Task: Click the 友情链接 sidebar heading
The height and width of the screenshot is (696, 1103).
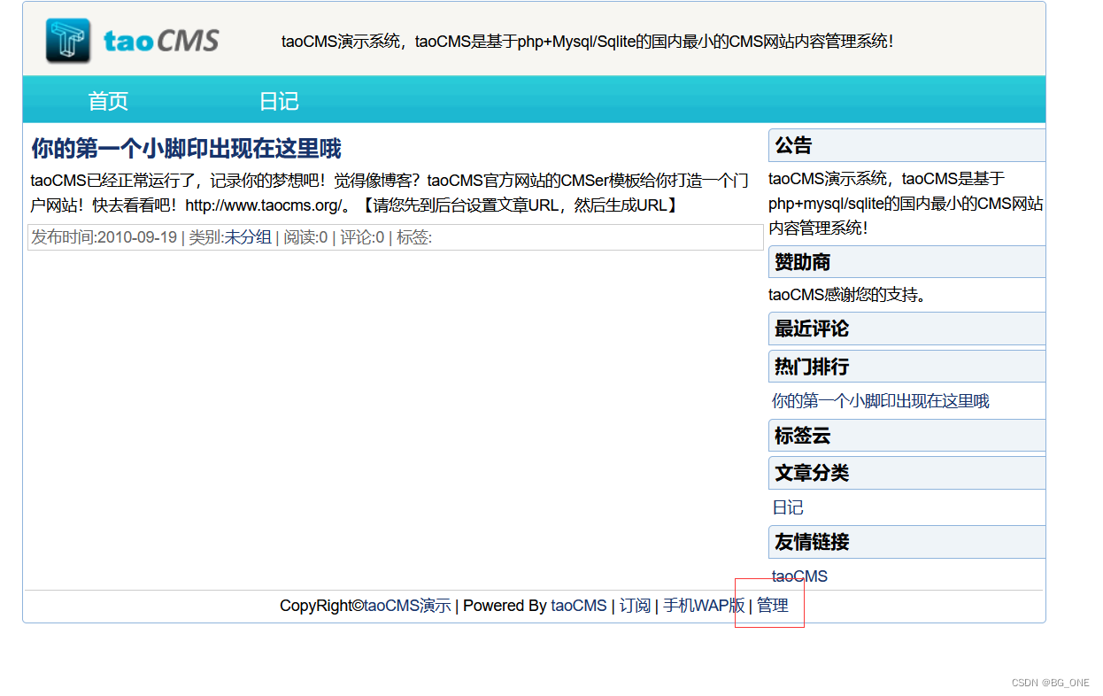Action: pyautogui.click(x=906, y=542)
